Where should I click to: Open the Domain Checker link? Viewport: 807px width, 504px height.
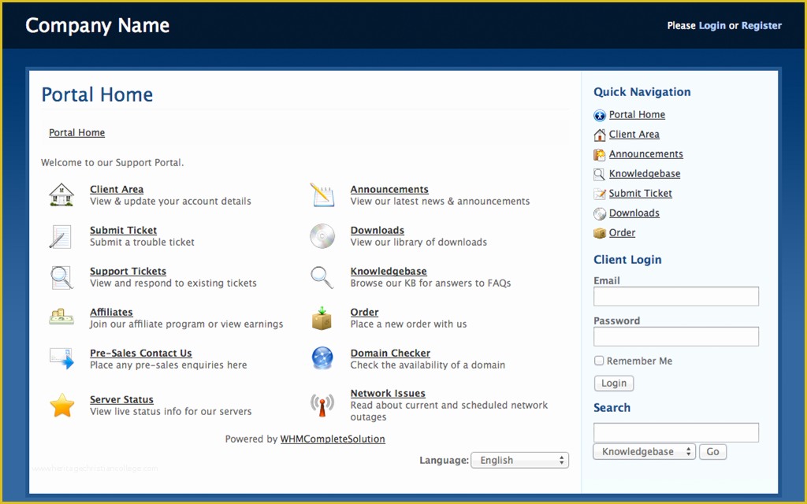391,354
